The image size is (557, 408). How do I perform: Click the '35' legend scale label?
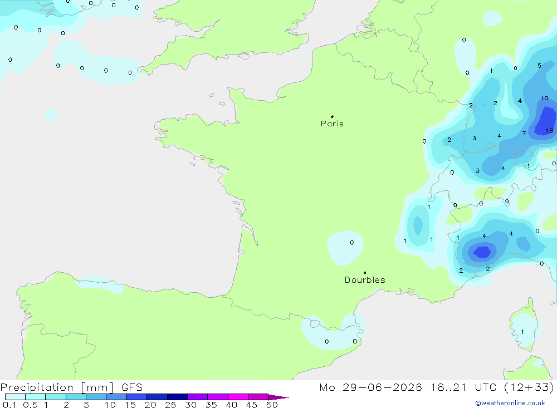click(x=211, y=405)
